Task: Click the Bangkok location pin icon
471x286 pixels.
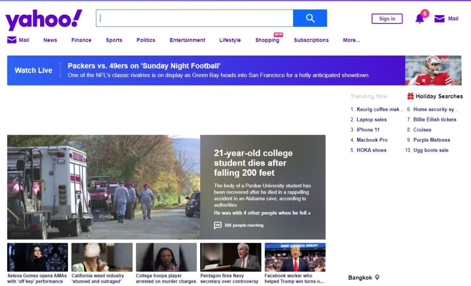Action: click(377, 278)
